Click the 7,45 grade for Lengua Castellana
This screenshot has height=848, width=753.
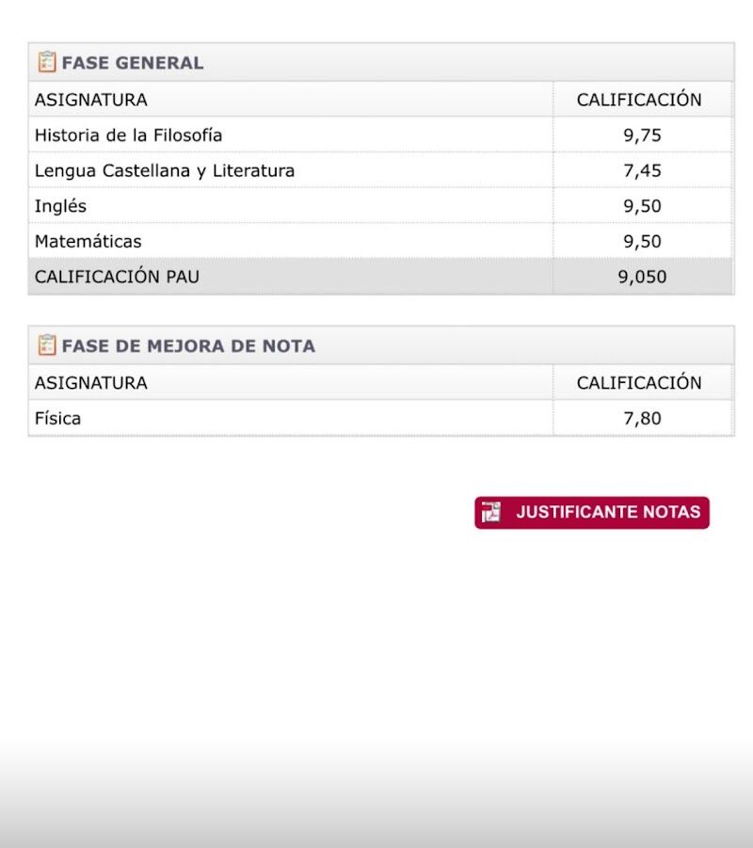click(x=642, y=170)
